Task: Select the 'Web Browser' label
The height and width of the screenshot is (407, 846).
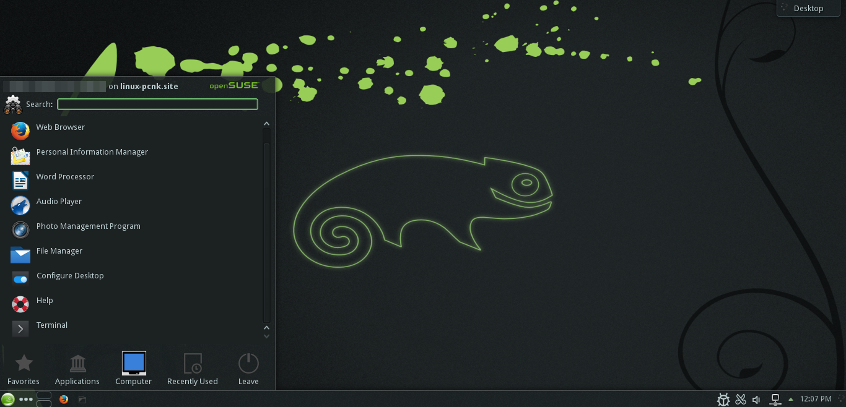Action: pyautogui.click(x=61, y=127)
